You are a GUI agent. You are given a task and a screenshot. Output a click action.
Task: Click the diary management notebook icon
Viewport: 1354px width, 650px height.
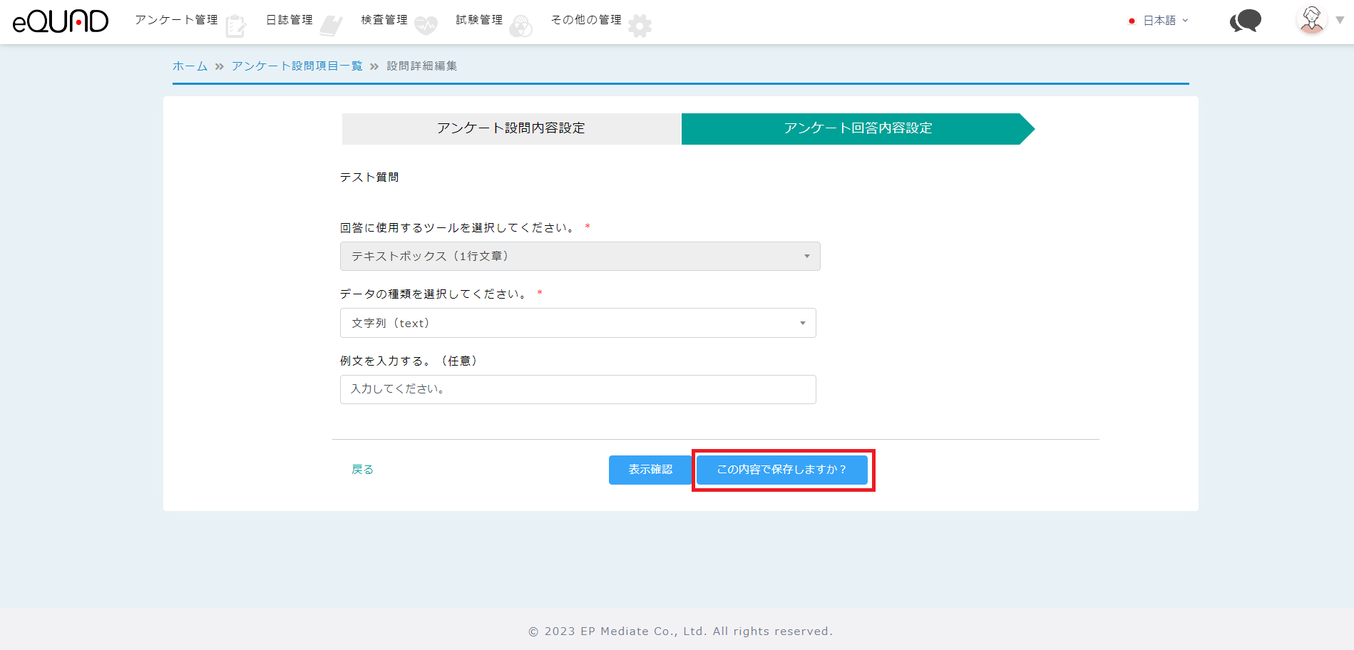tap(331, 26)
